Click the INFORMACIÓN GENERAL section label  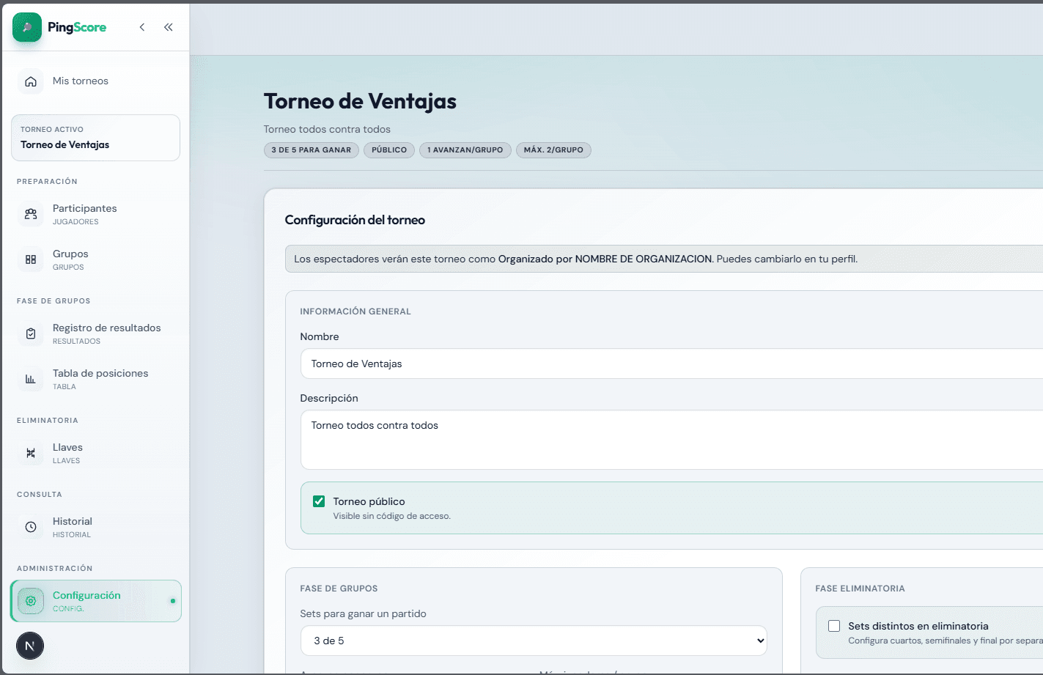pos(355,311)
